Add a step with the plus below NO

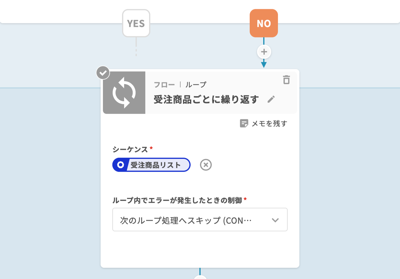[x=264, y=52]
